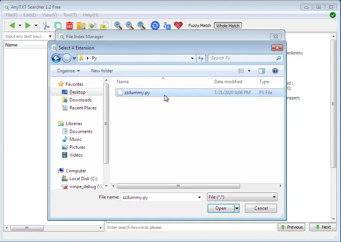
Task: Click the change view list icon
Action: click(x=241, y=71)
